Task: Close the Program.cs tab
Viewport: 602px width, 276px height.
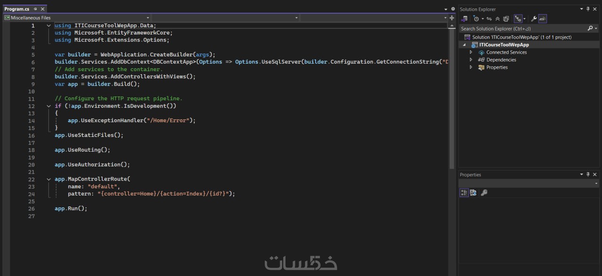Action: (43, 9)
